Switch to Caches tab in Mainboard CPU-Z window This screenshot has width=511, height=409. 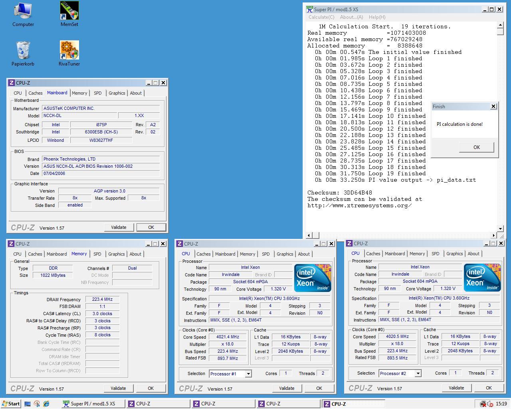(x=36, y=93)
